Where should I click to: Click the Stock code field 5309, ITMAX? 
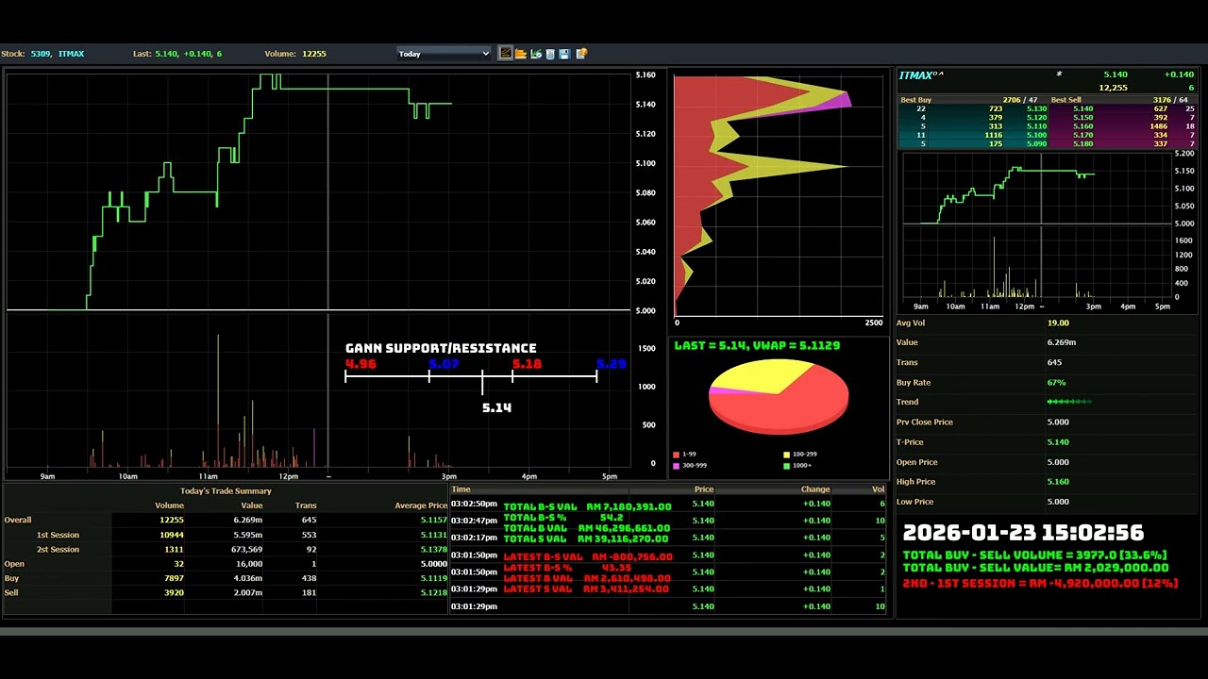point(57,54)
